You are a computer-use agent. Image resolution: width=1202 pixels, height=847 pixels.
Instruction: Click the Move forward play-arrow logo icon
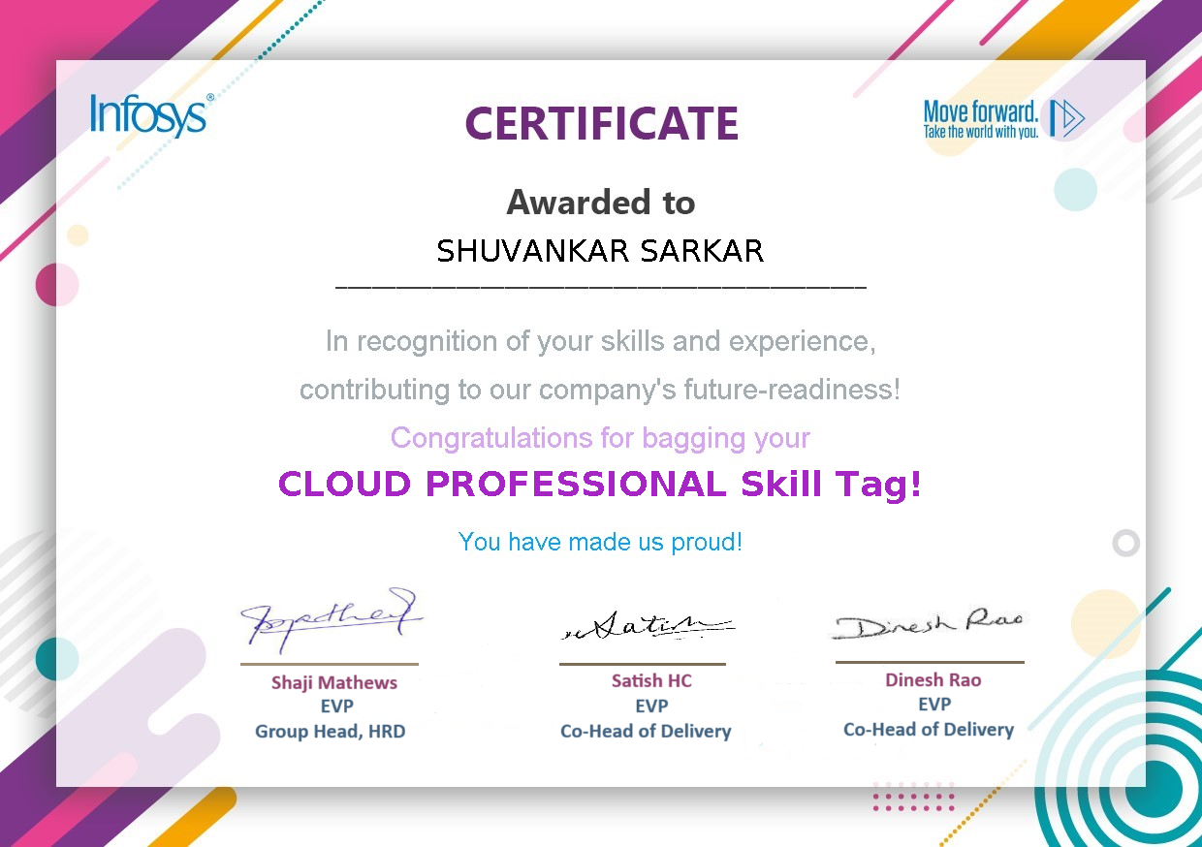click(1067, 117)
